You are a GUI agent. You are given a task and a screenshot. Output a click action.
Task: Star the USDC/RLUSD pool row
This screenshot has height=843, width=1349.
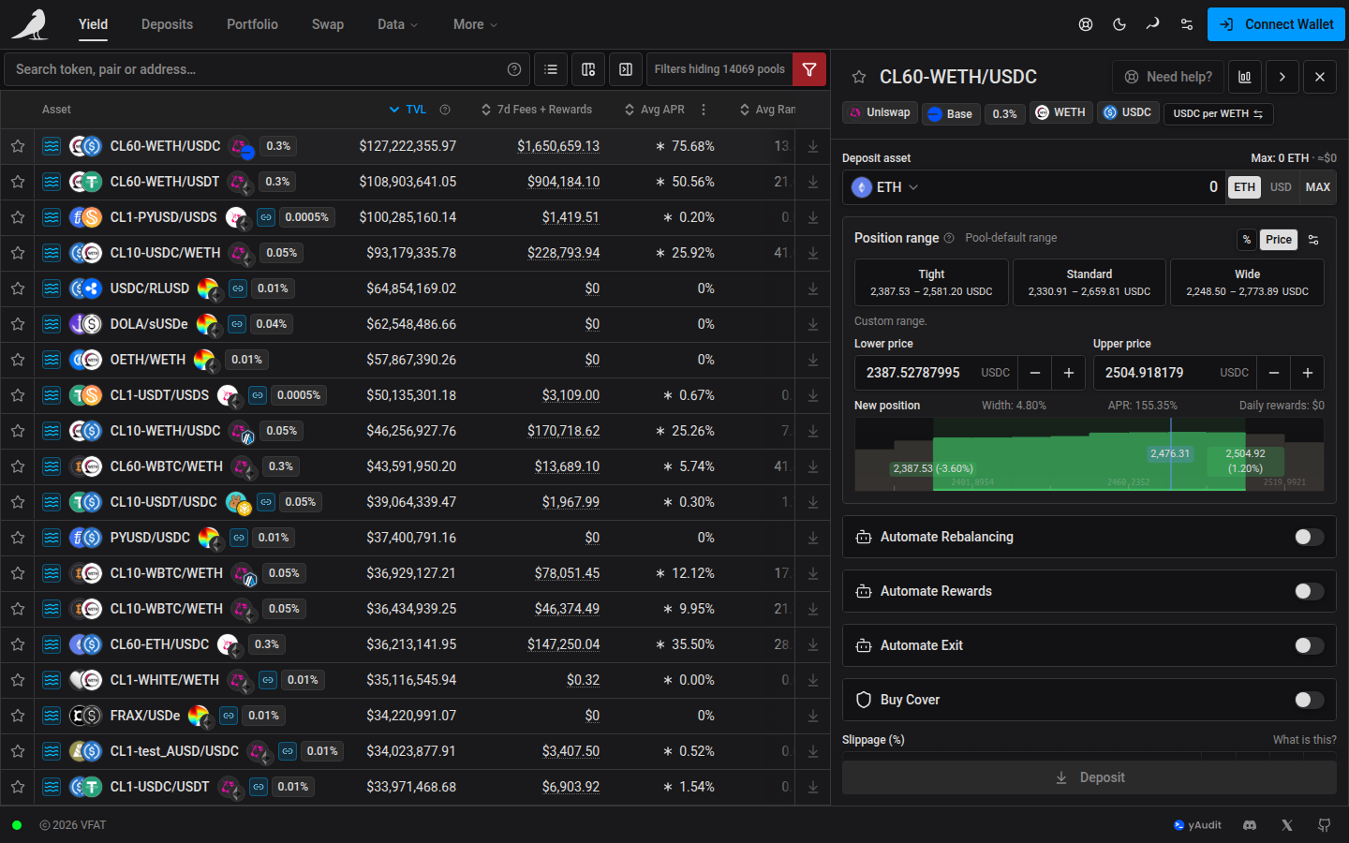coord(18,288)
